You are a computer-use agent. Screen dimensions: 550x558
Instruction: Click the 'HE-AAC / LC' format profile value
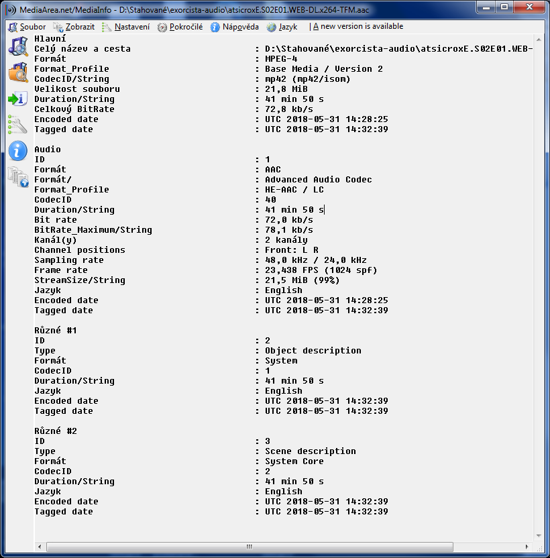pos(294,190)
